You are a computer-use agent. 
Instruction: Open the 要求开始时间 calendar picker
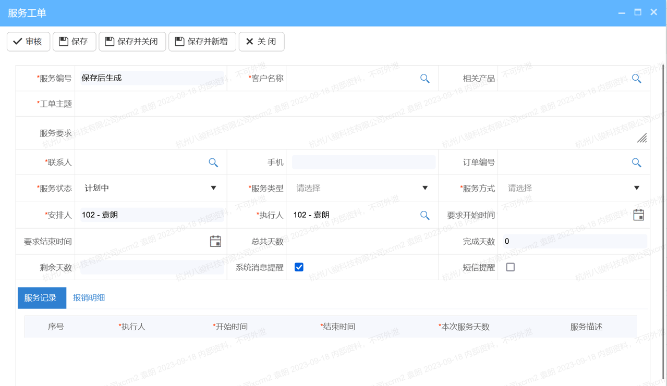638,215
